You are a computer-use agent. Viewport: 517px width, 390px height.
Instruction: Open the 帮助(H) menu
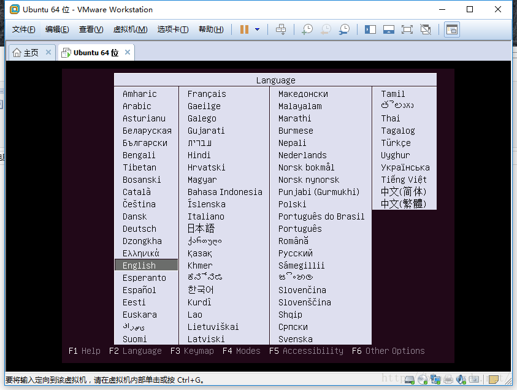pyautogui.click(x=211, y=29)
